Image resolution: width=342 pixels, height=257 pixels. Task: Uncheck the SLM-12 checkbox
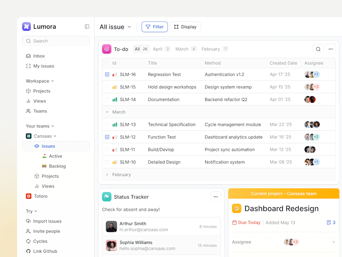pyautogui.click(x=107, y=137)
